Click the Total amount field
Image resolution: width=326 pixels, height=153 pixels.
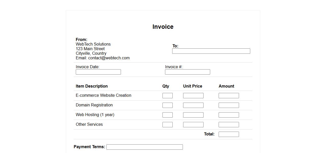coord(229,134)
